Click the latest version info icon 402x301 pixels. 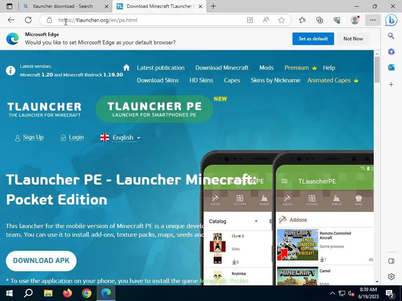click(11, 71)
